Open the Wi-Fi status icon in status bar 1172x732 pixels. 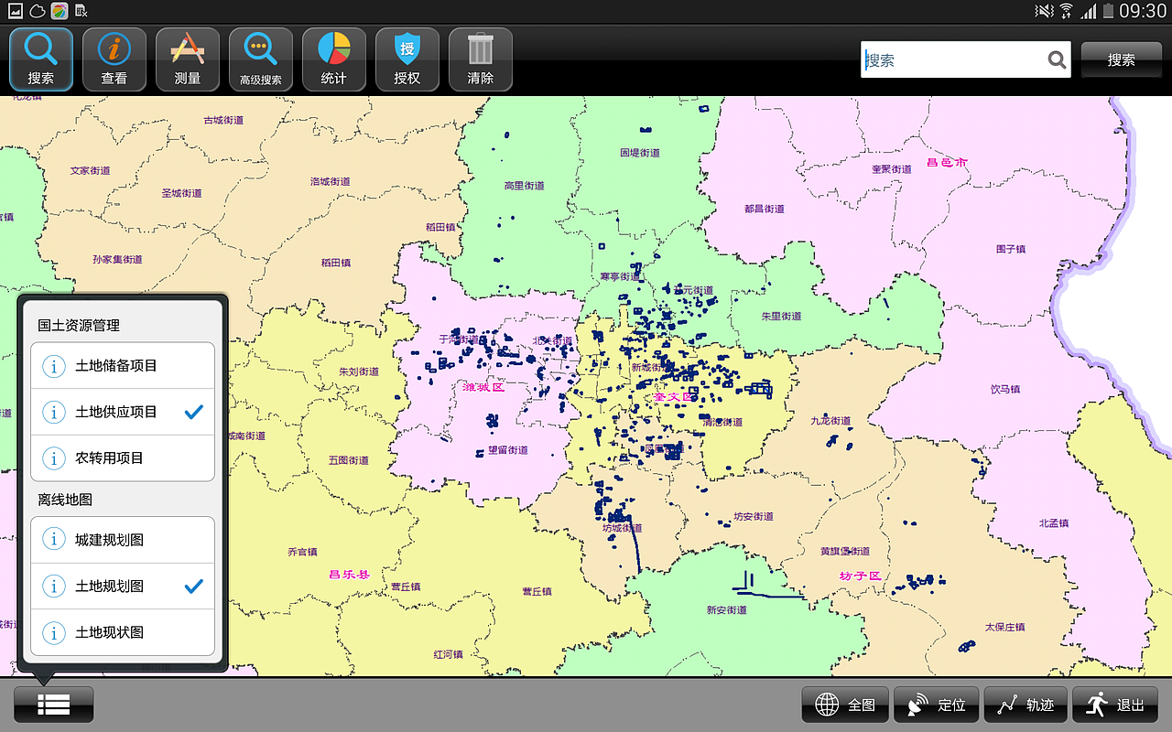(1066, 11)
